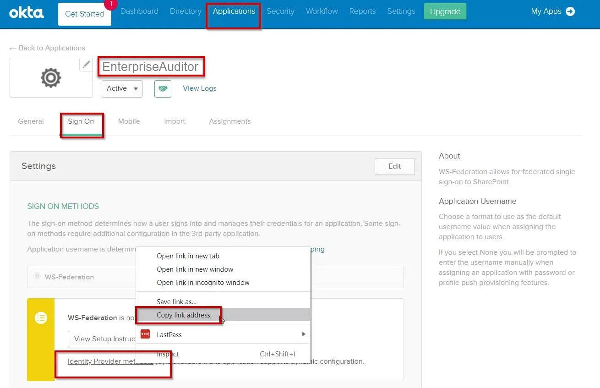The height and width of the screenshot is (388, 600).
Task: Click the yellow list icon in WS-Federation panel
Action: [x=41, y=317]
